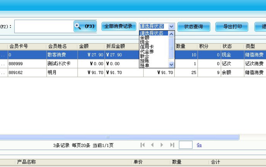Image resolution: width=266 pixels, height=167 pixels.
Task: Click the horizontal table scrollbar
Action: [119, 137]
